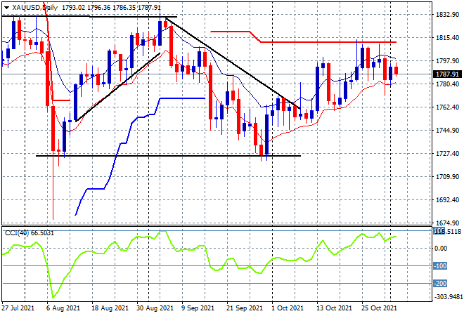Screen dimensions: 464x316
Task: Select the long red horizontal resistance line
Action: click(x=328, y=42)
